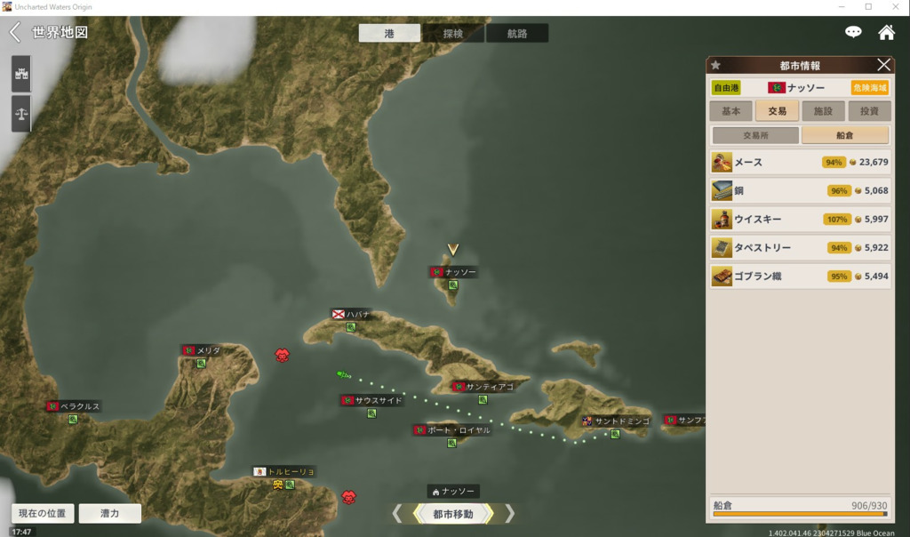Select the メース price 23,679
The width and height of the screenshot is (910, 537).
click(874, 163)
